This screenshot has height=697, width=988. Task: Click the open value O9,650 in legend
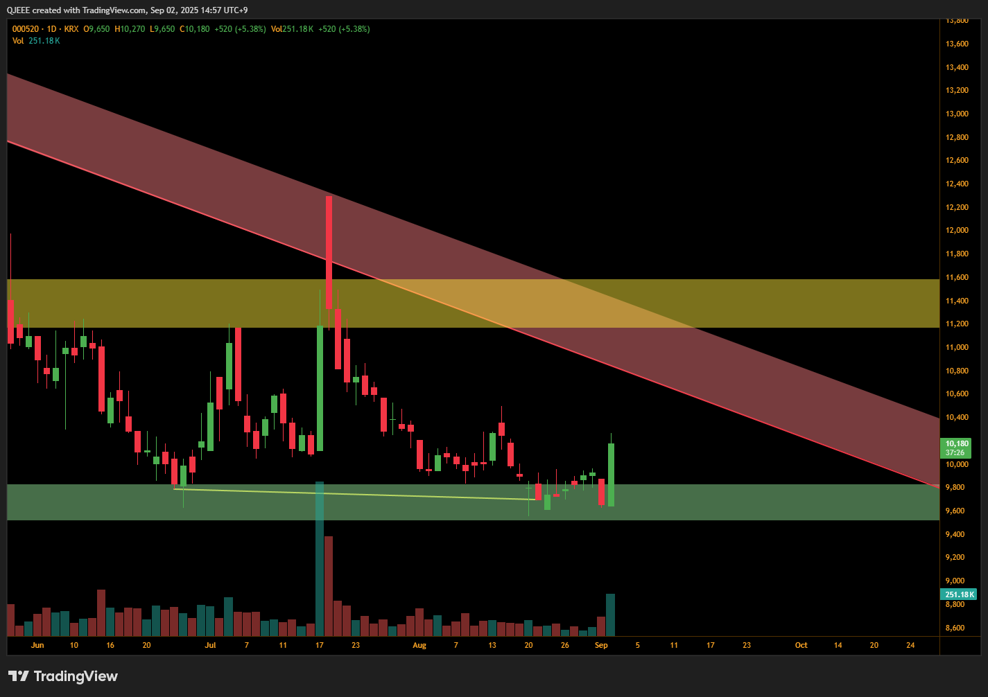tap(96, 29)
